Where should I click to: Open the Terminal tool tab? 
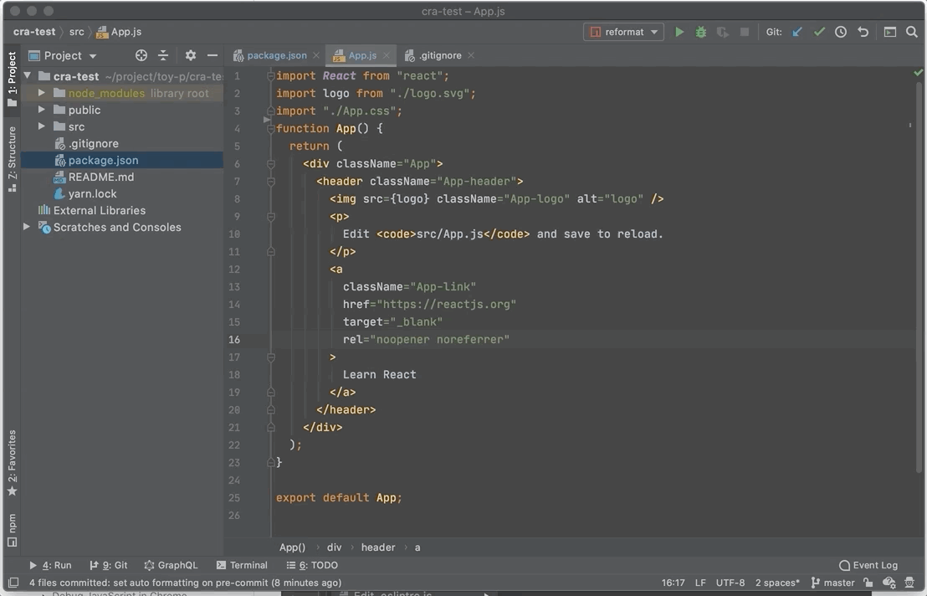pyautogui.click(x=242, y=565)
